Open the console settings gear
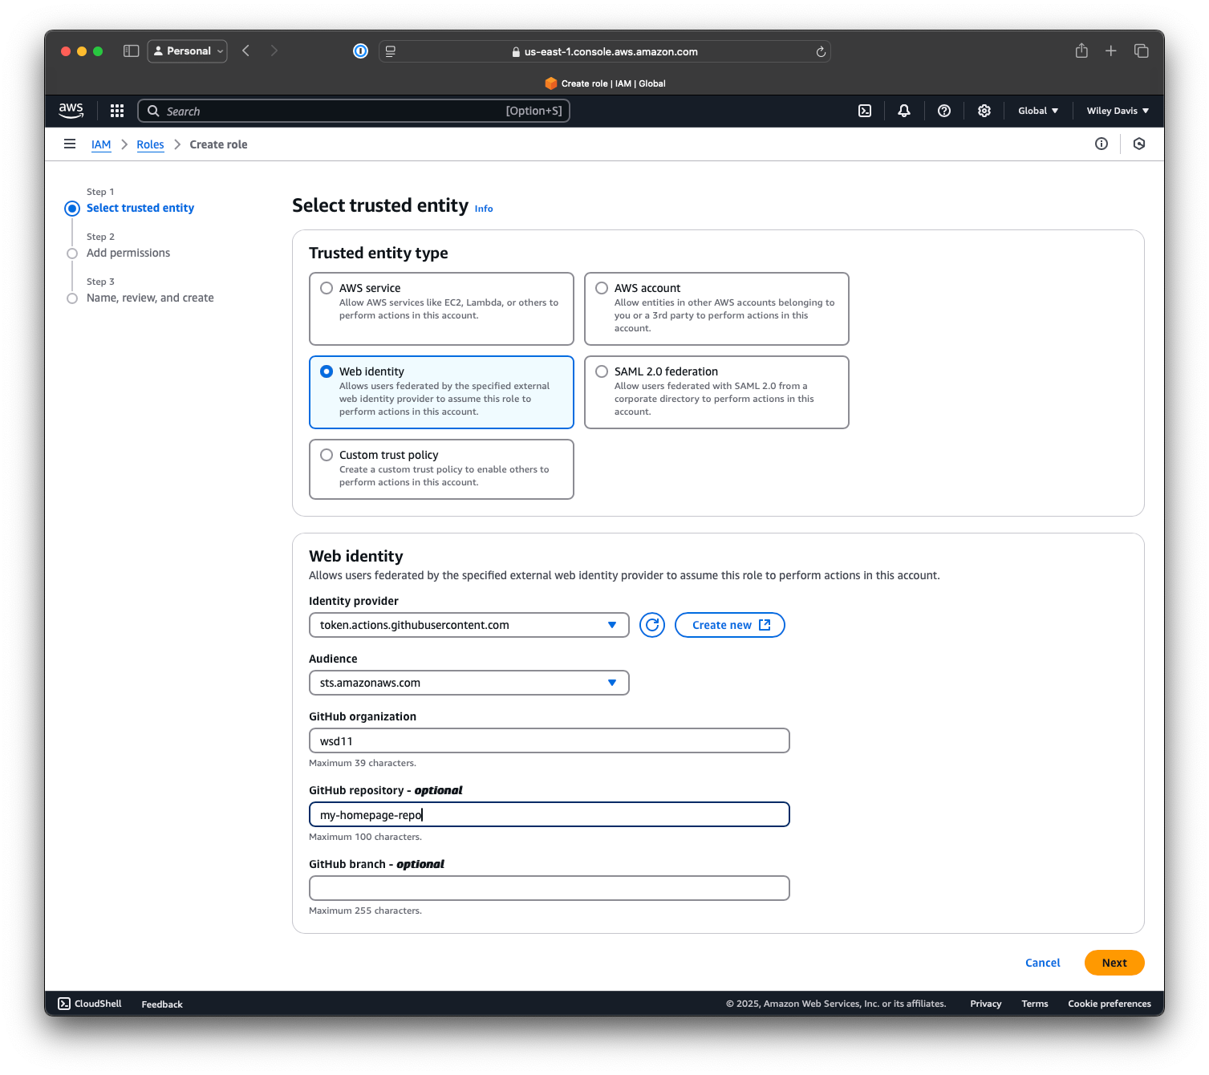This screenshot has height=1075, width=1209. pyautogui.click(x=984, y=111)
